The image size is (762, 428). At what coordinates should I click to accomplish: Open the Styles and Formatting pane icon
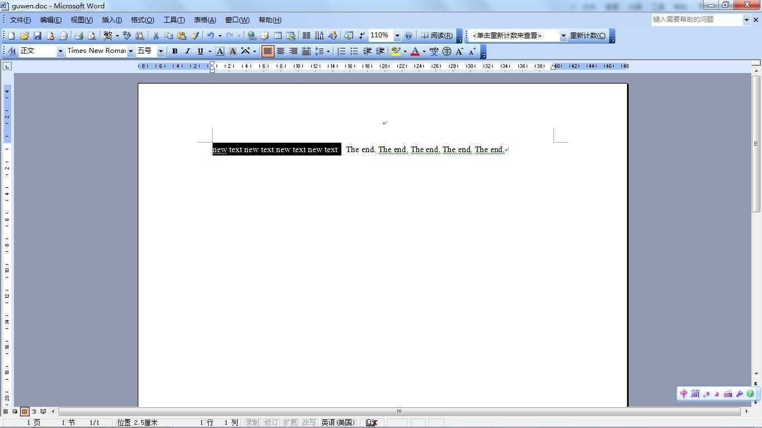(12, 51)
